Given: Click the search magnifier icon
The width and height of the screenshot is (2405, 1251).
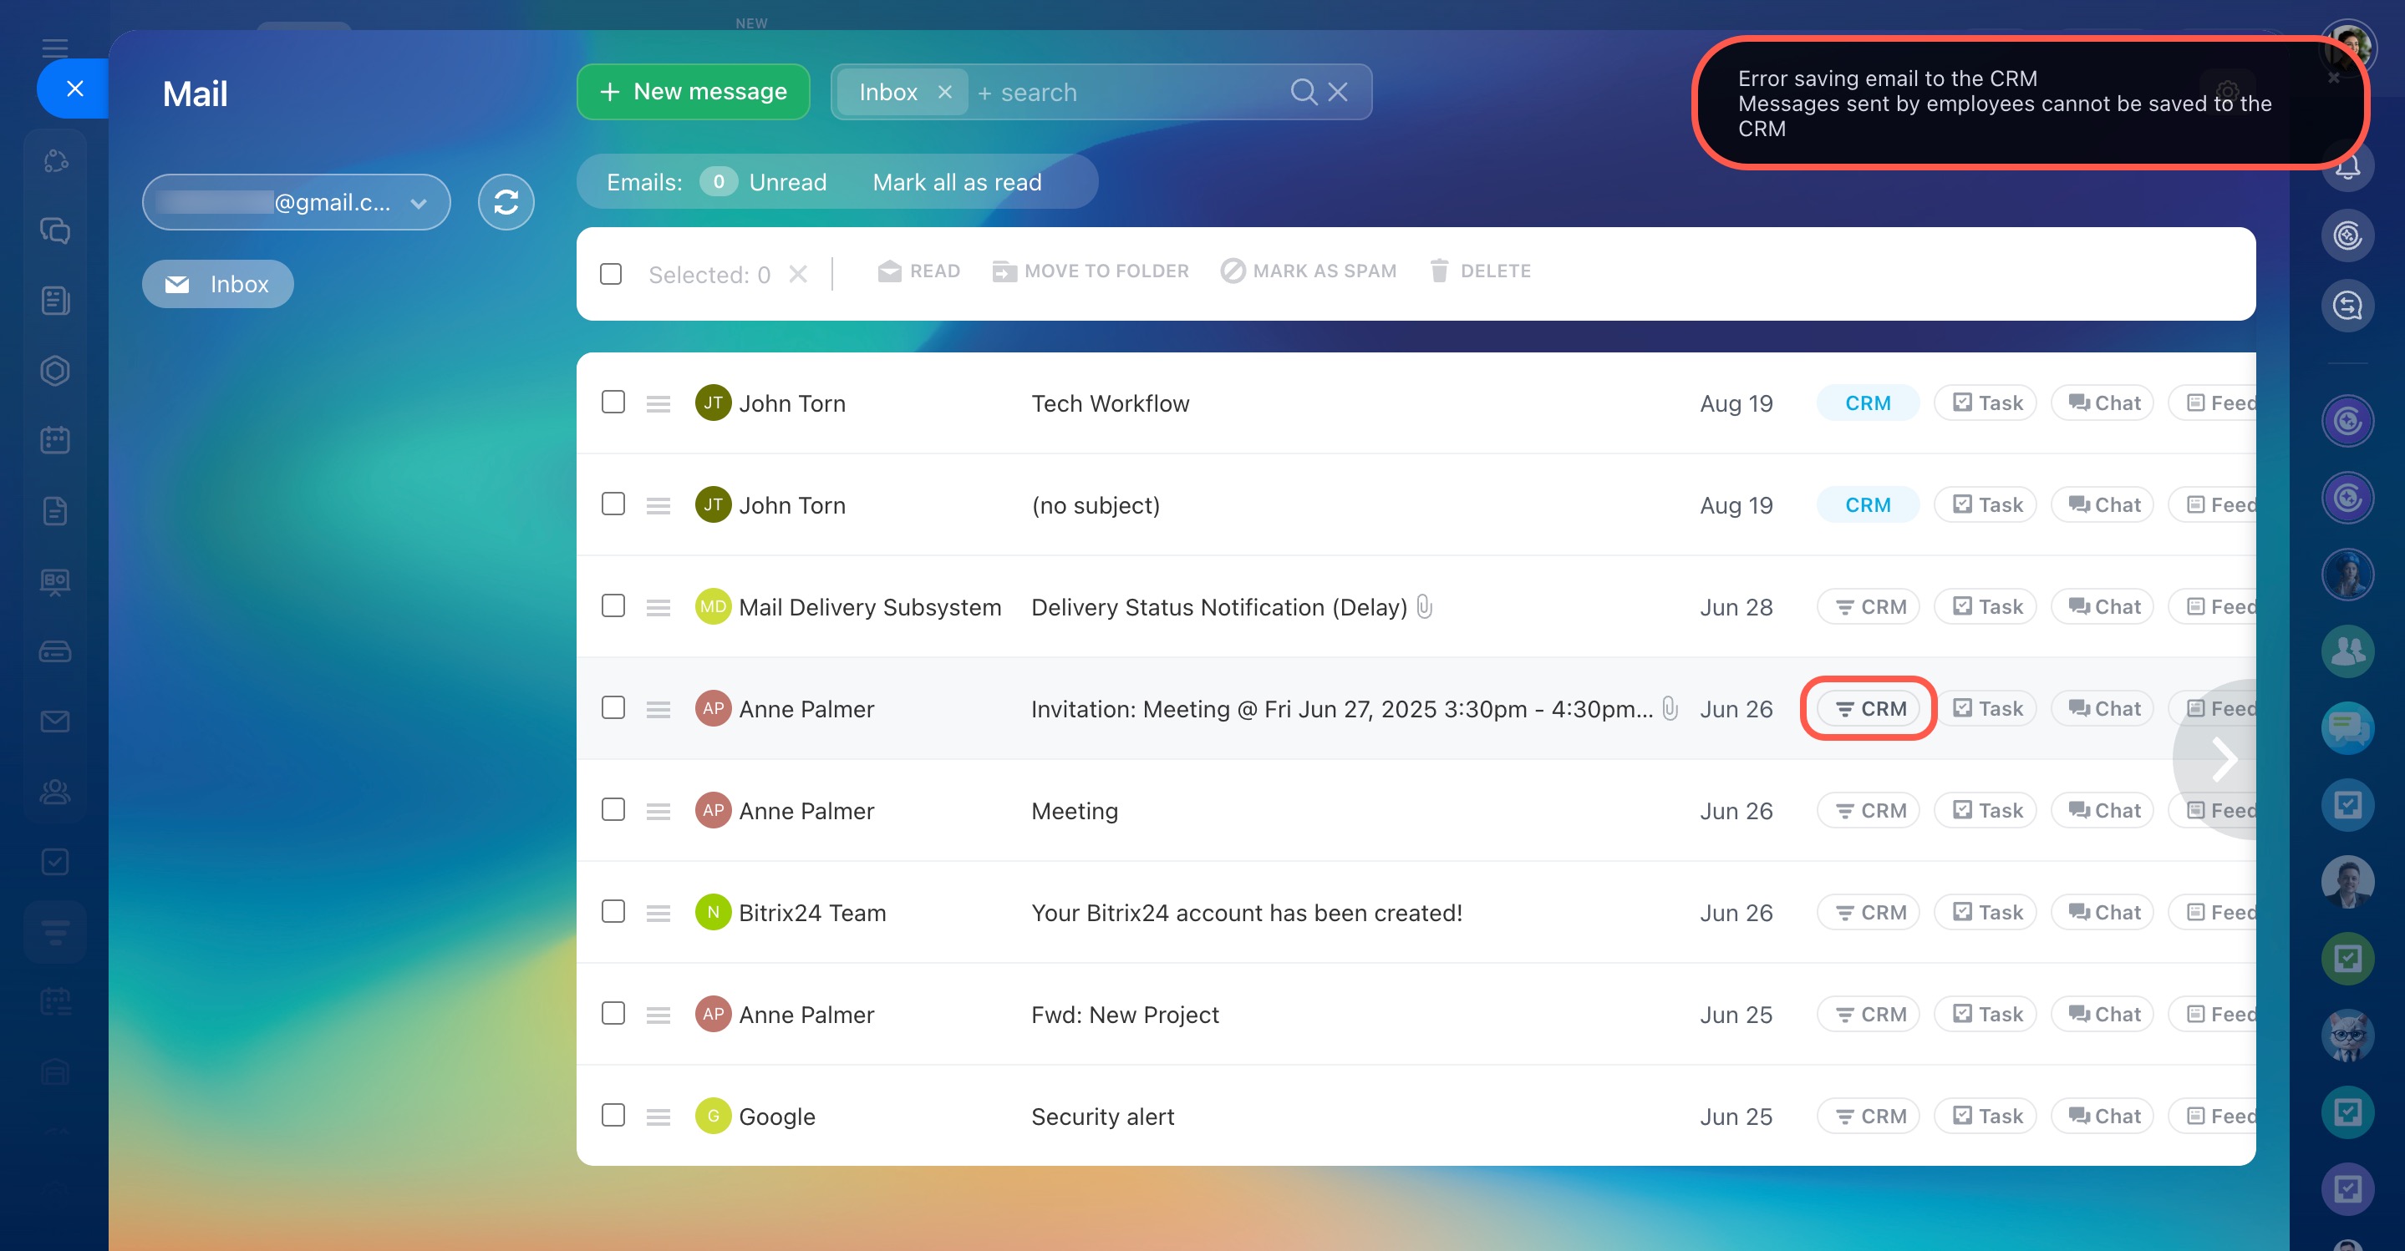Looking at the screenshot, I should pyautogui.click(x=1303, y=91).
